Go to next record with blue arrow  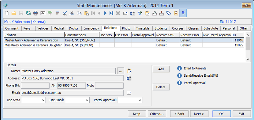pos(105,13)
